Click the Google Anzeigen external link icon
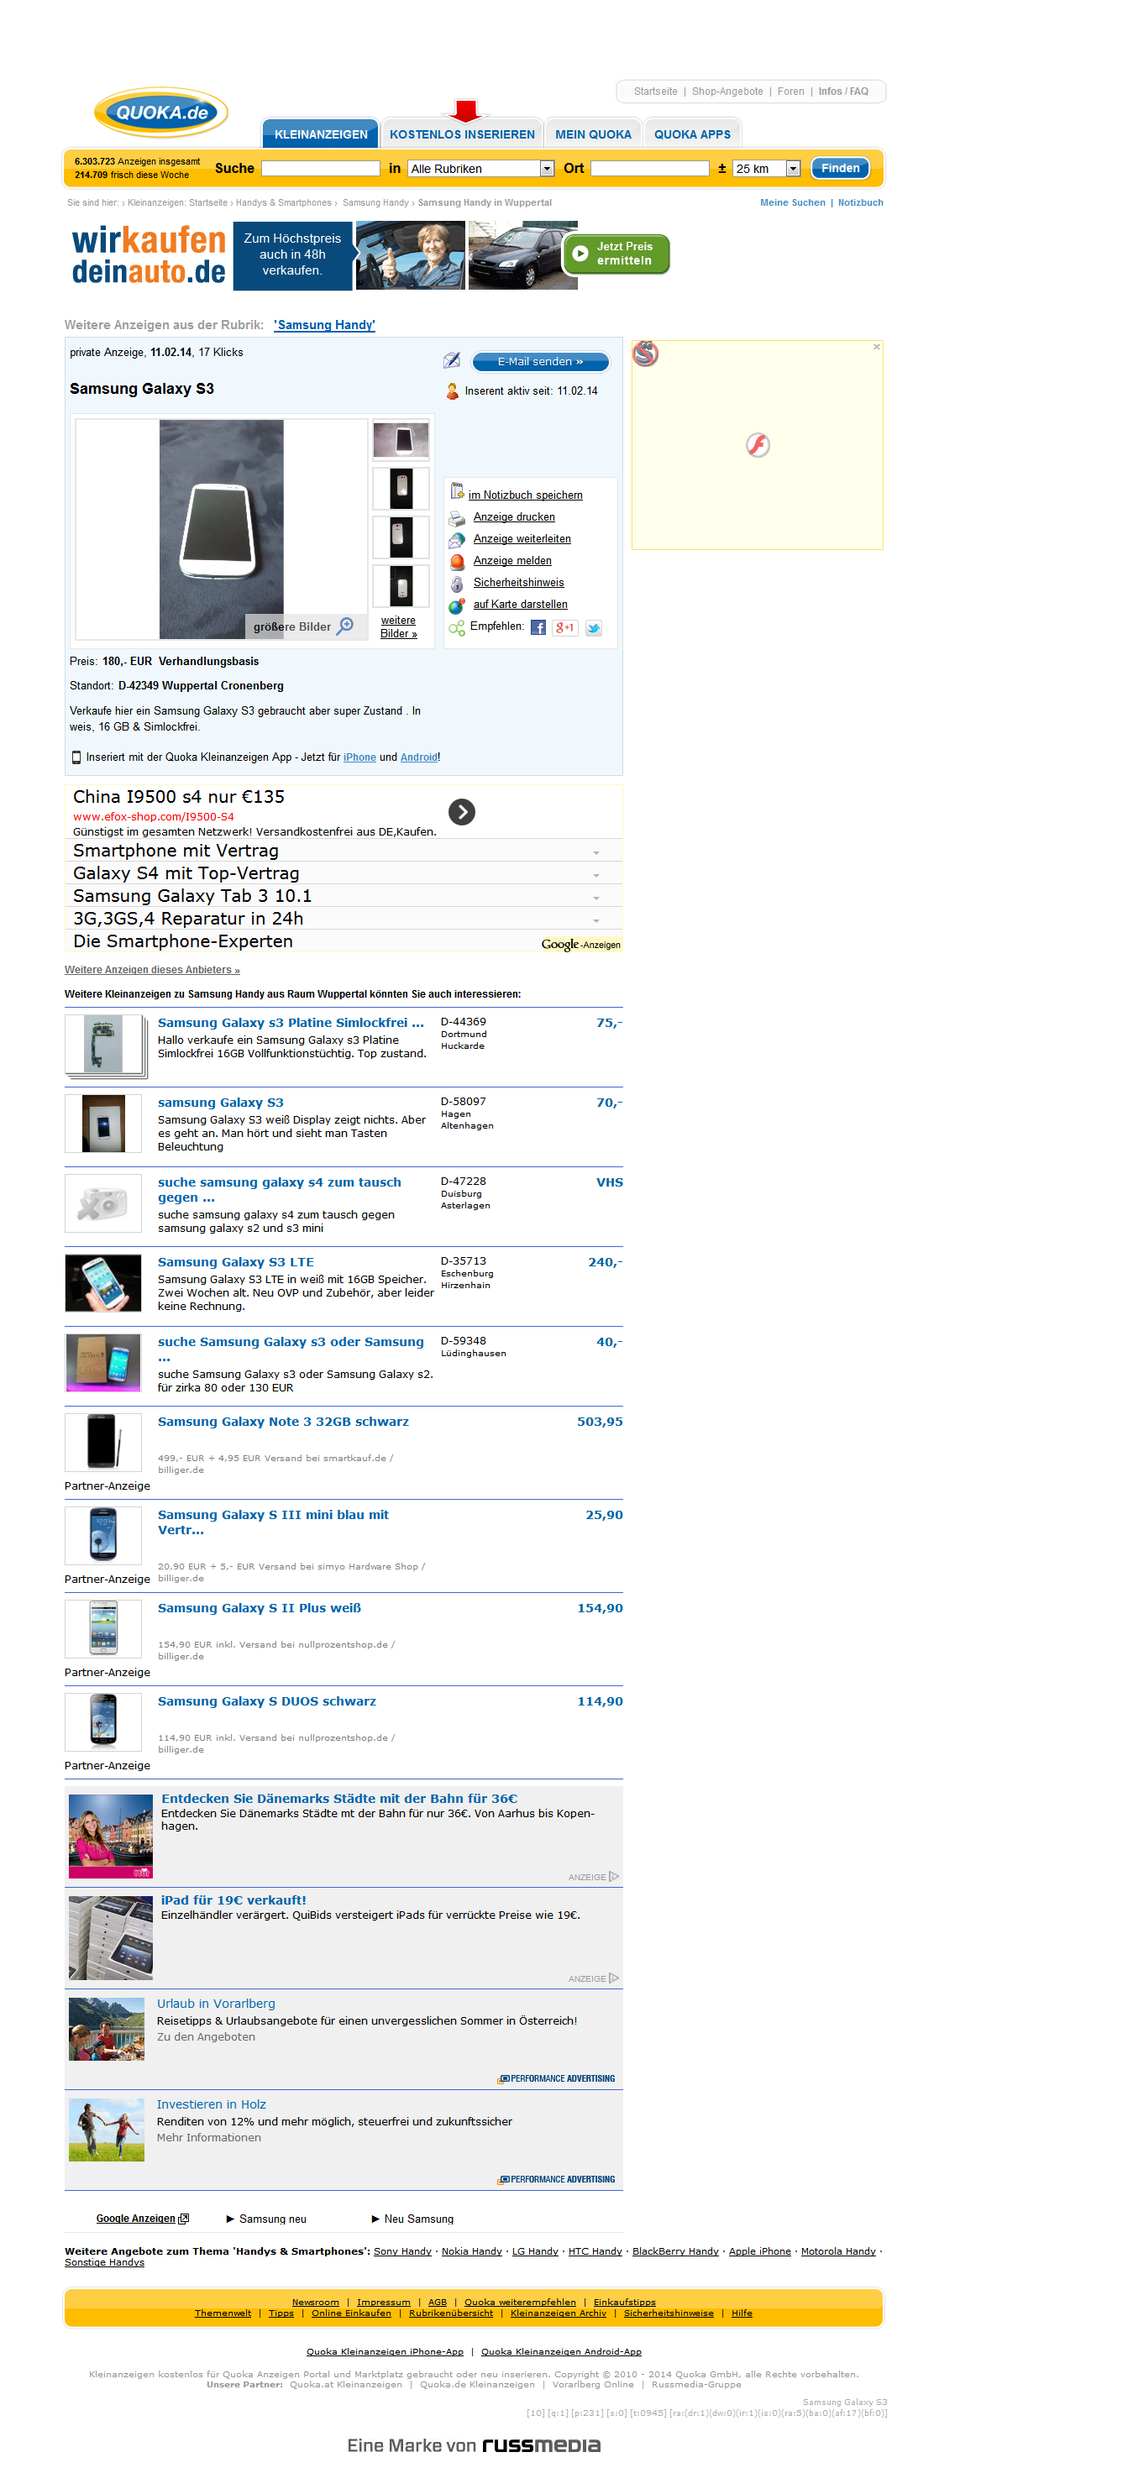The width and height of the screenshot is (1133, 2468). 184,2219
